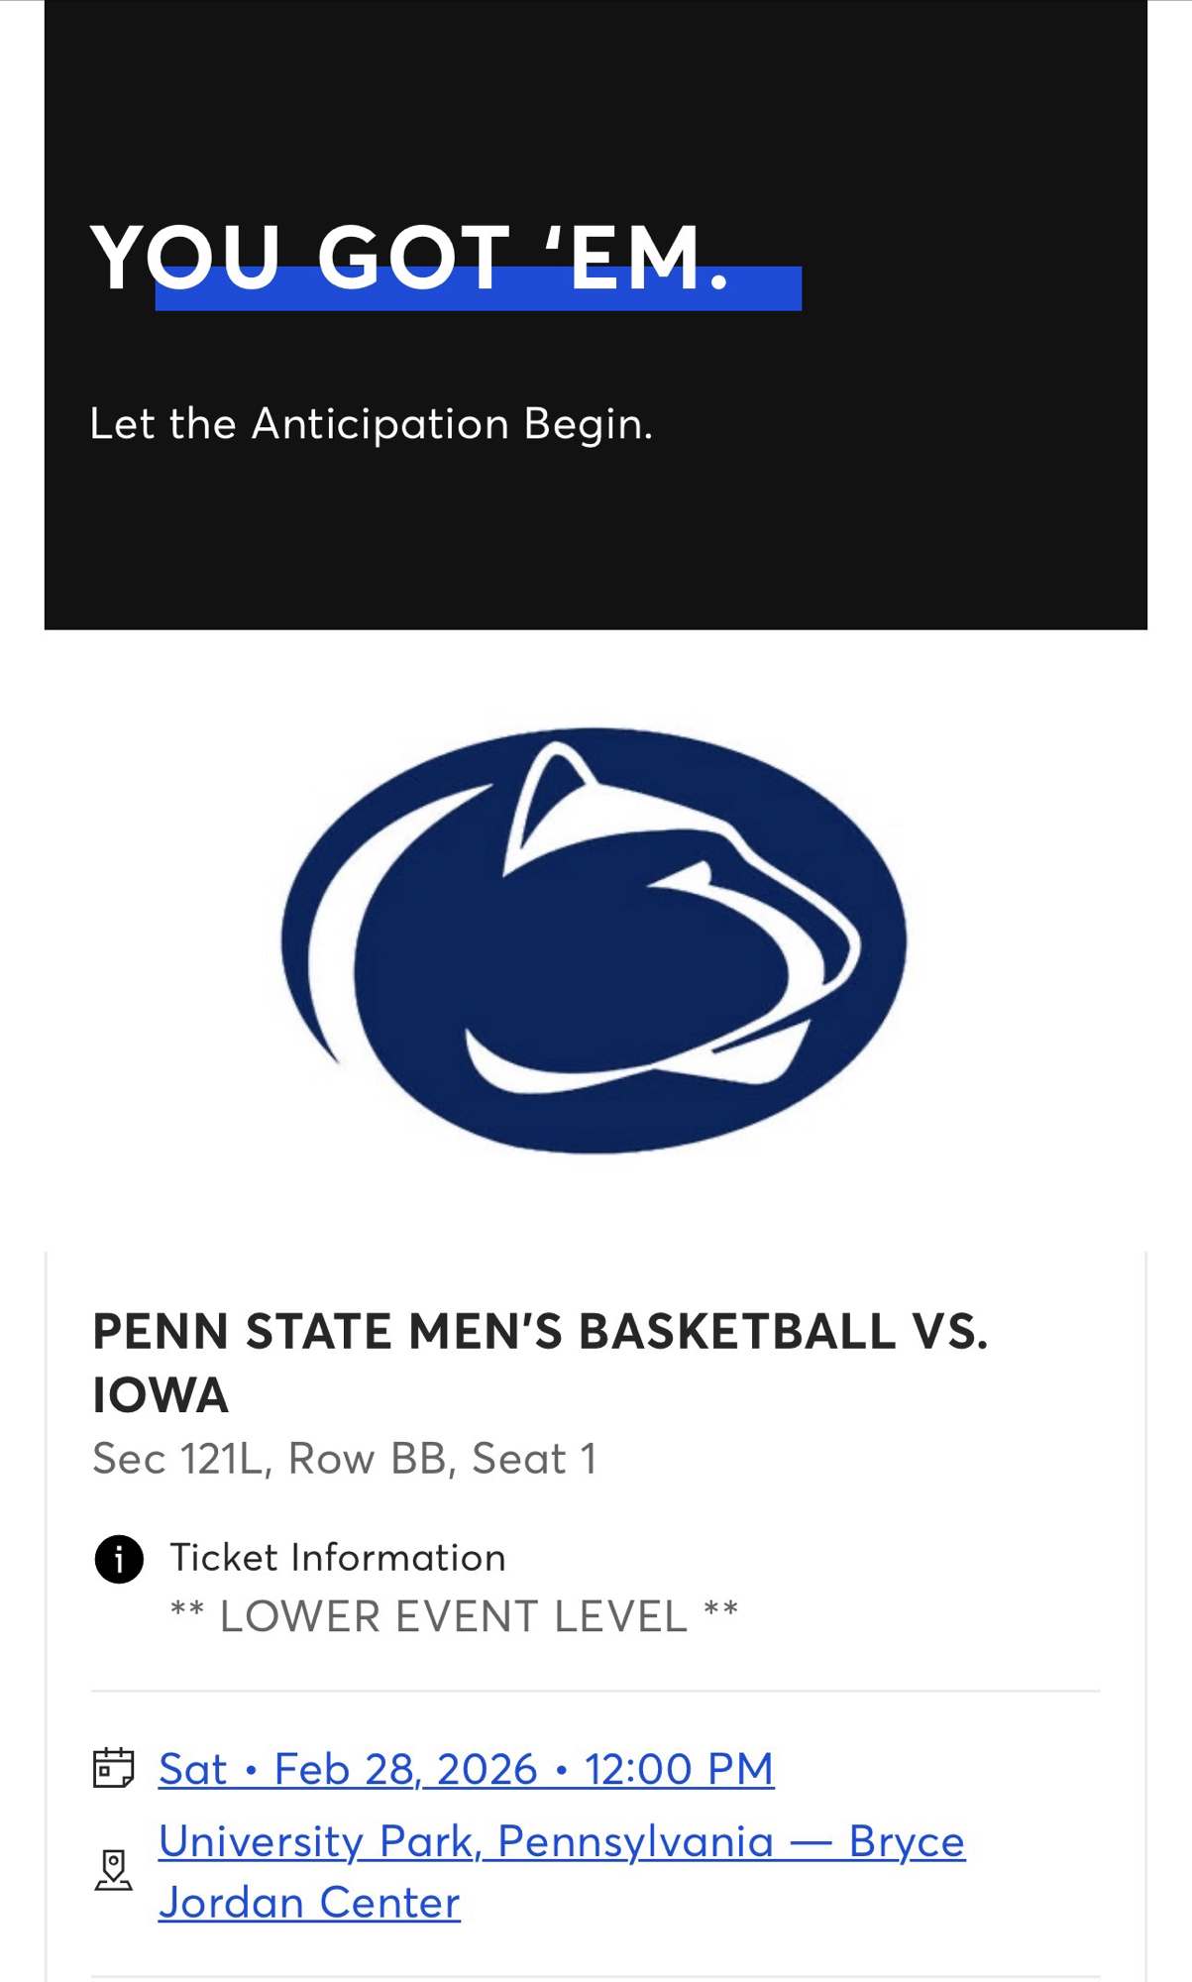Click the "Jordan Center" link text

pos(309,1903)
